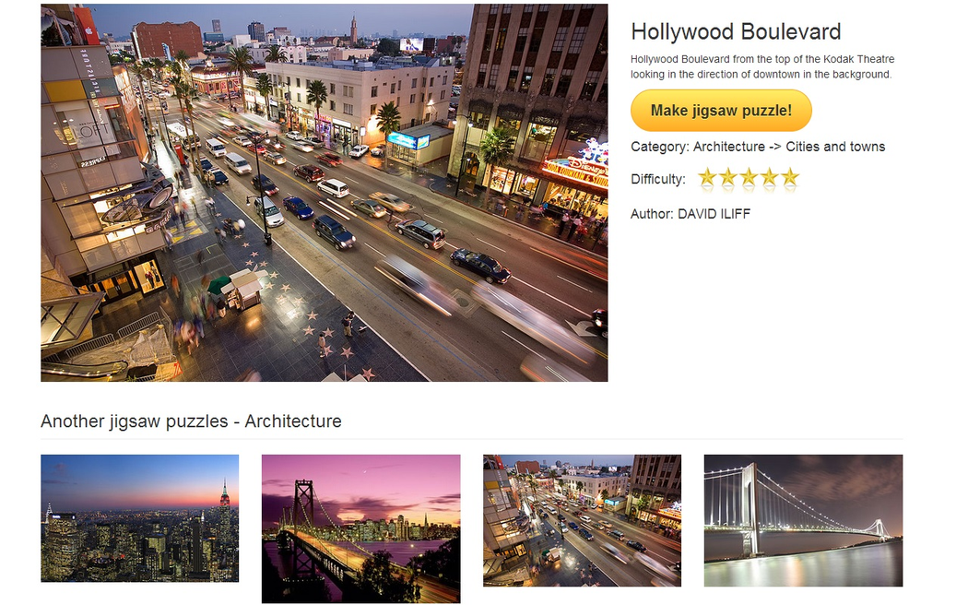Open the Cities and towns subcategory
This screenshot has width=968, height=605.
click(x=835, y=147)
